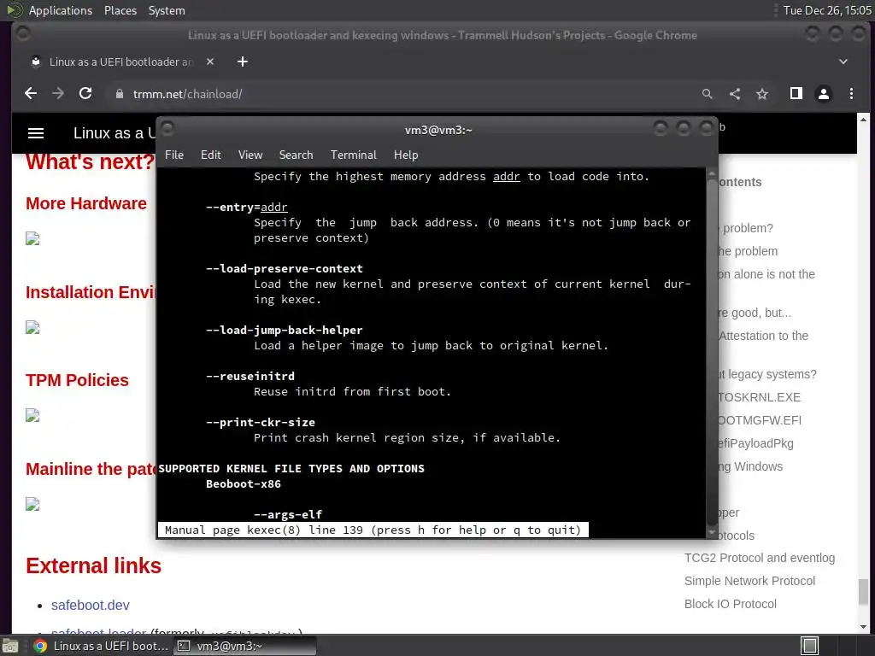Open the terminal Edit menu
The height and width of the screenshot is (656, 875).
211,155
